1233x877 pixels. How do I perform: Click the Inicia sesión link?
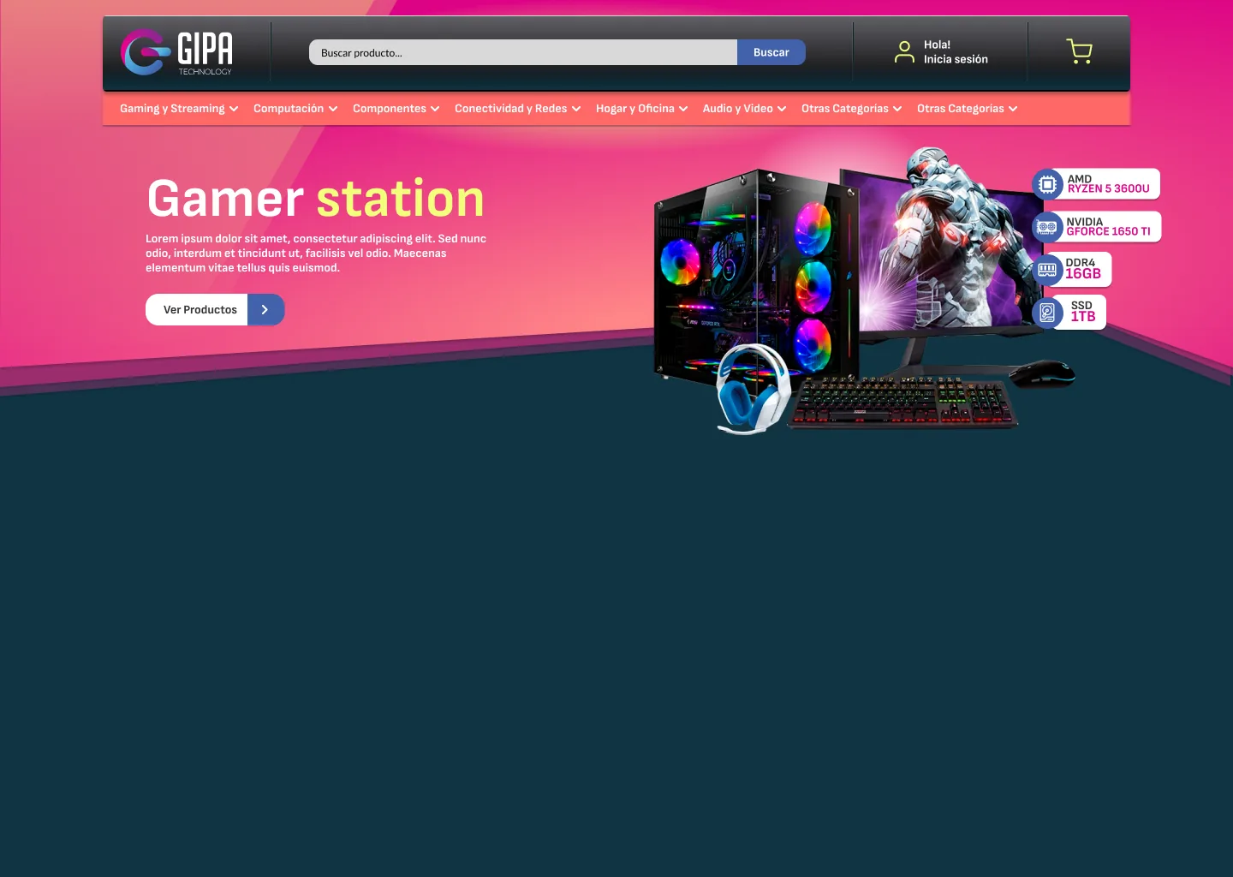click(x=956, y=59)
